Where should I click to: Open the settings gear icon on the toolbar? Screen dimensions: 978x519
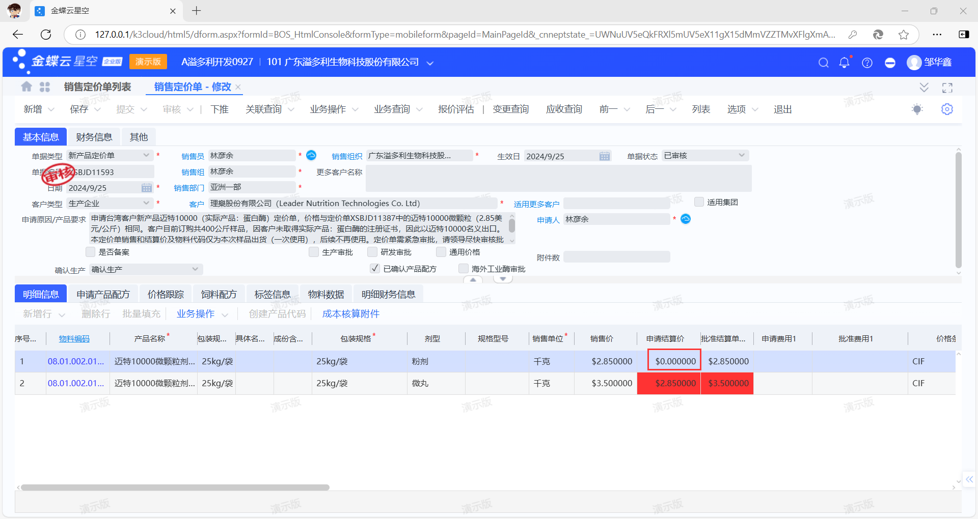947,109
